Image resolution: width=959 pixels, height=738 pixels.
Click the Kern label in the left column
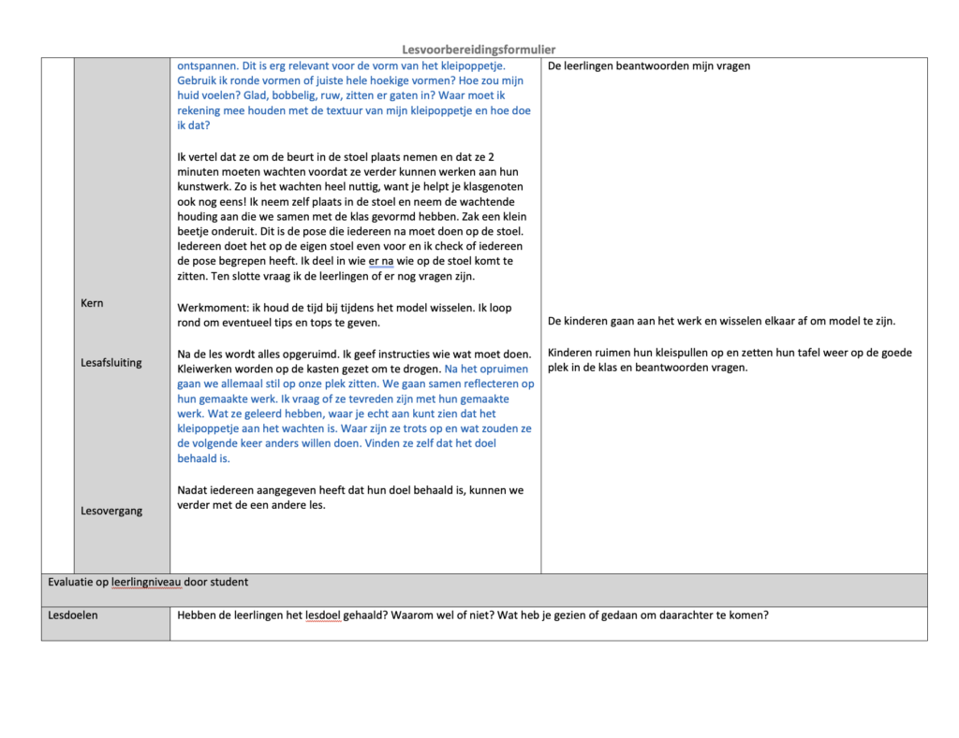(x=92, y=304)
